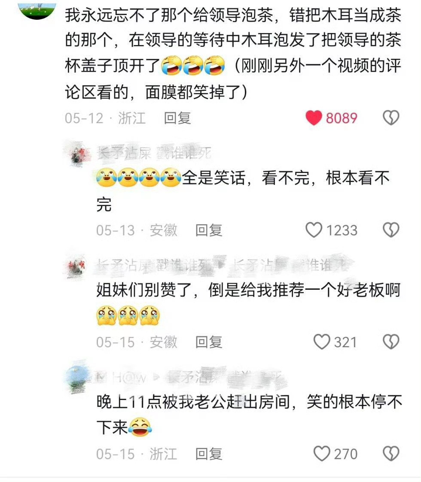The height and width of the screenshot is (482, 421).
Task: Reply to the 05-15 安徽 comment
Action: click(209, 342)
